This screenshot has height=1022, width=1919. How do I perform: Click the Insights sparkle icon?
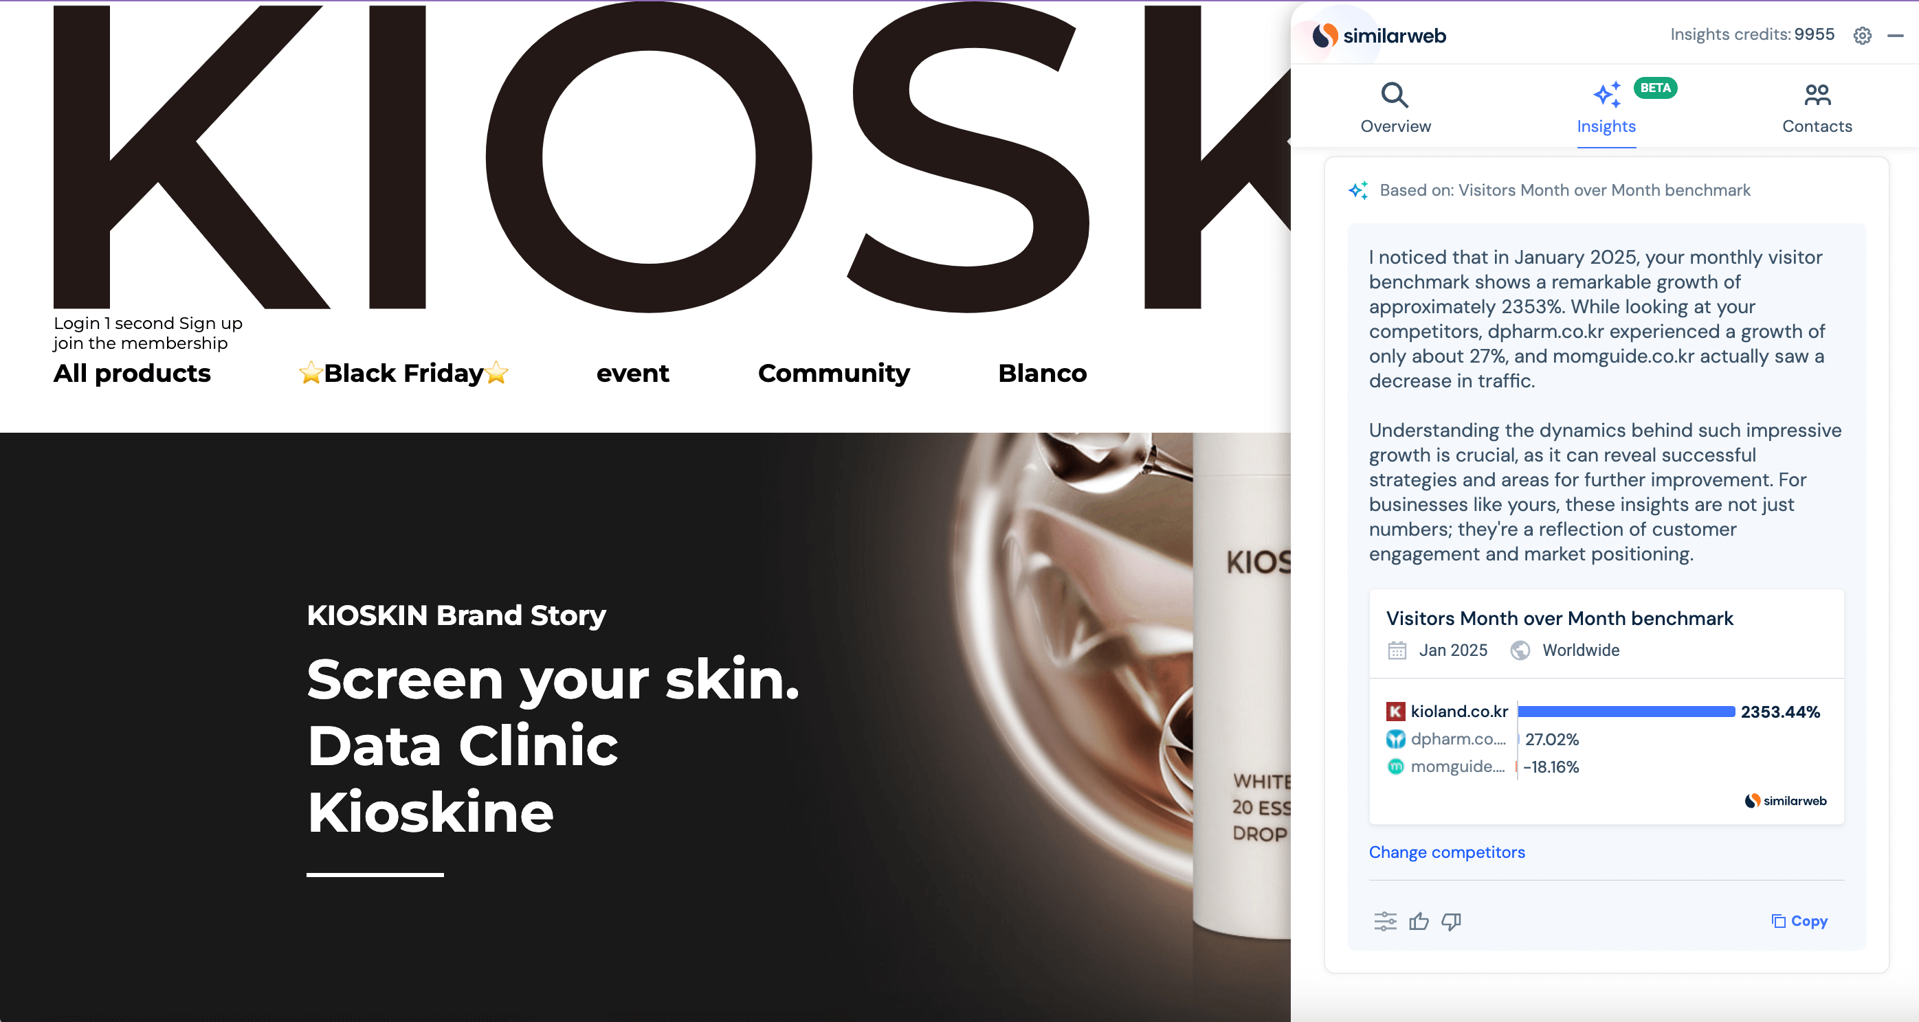tap(1606, 95)
